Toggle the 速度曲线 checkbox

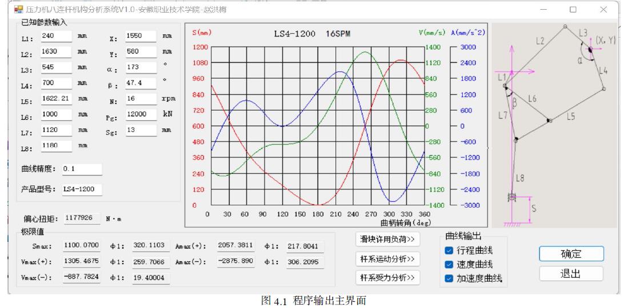point(449,265)
